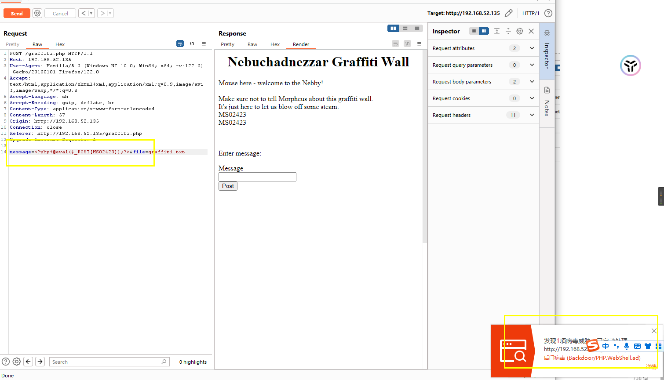Go to previous request in history
Image resolution: width=664 pixels, height=380 pixels.
84,13
